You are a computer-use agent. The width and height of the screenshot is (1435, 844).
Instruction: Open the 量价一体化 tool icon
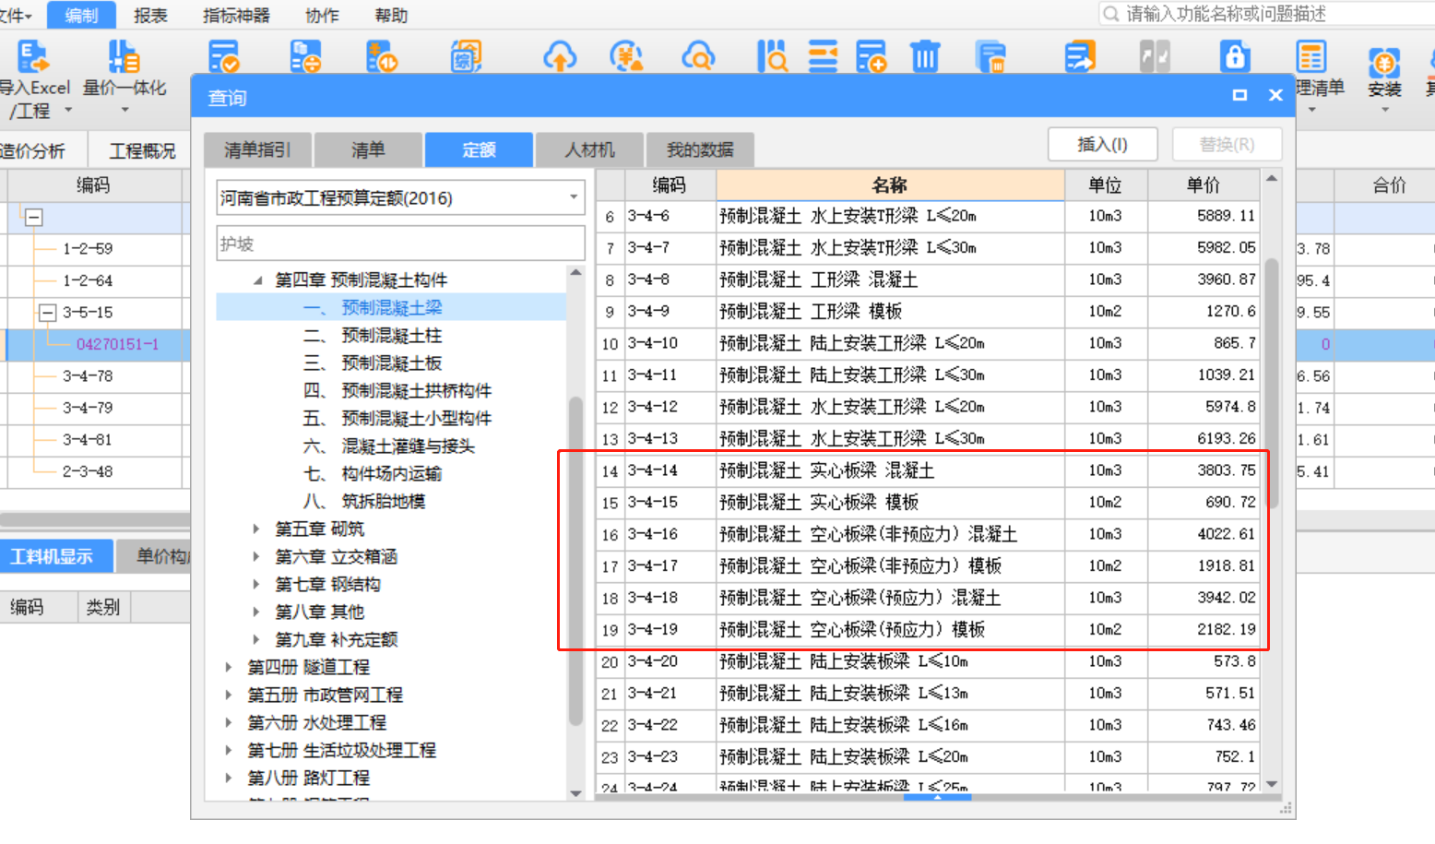coord(124,57)
